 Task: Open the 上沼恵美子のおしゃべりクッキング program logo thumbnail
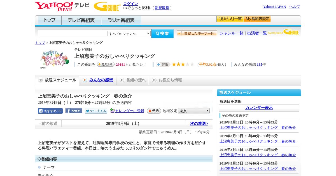click(x=54, y=59)
